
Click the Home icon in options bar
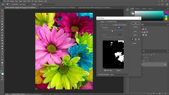point(3,4)
